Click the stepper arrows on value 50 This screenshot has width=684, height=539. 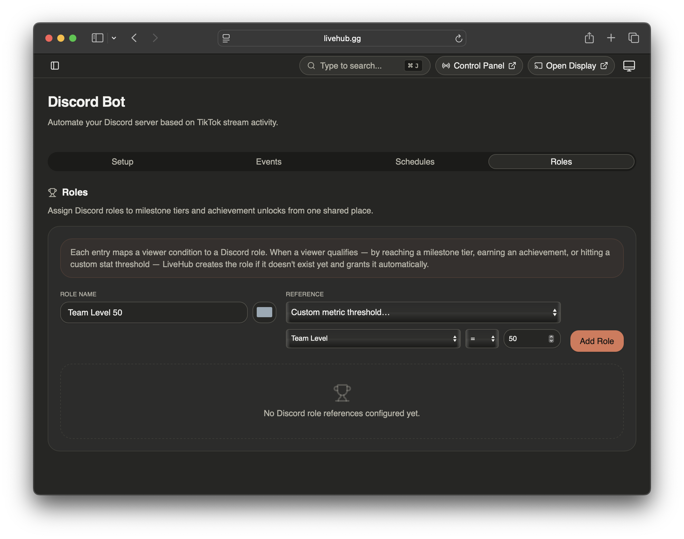pyautogui.click(x=551, y=339)
